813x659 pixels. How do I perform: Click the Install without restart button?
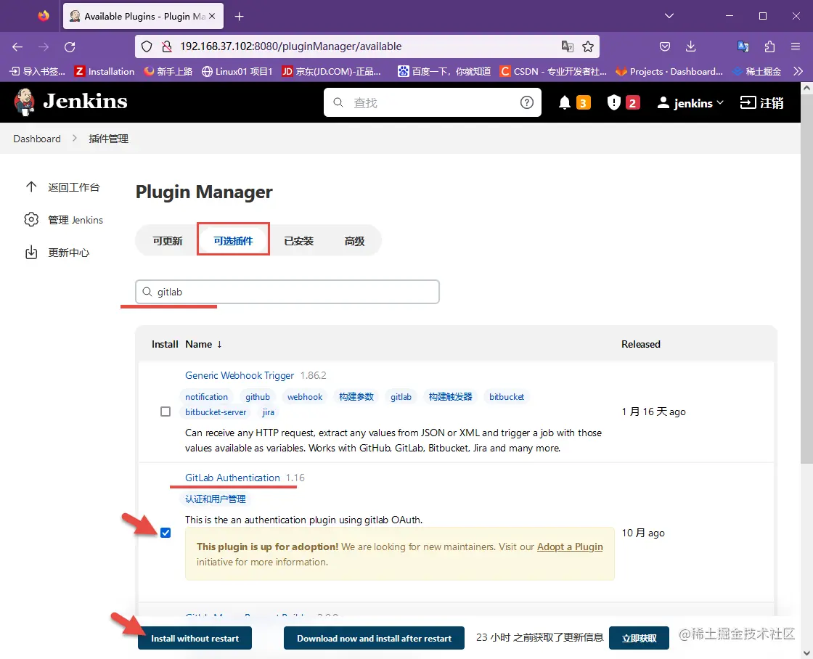pos(195,638)
